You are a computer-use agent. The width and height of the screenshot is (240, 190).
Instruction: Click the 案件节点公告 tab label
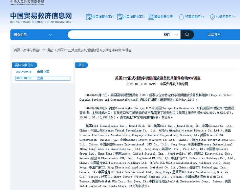[x=24, y=65]
